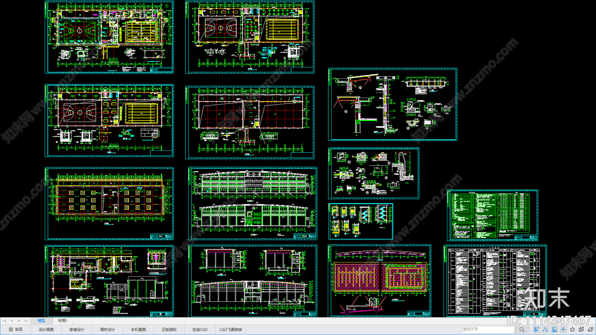Viewport: 596px width, 335px height.
Task: Open the 设计画图 button
Action: pos(46,329)
